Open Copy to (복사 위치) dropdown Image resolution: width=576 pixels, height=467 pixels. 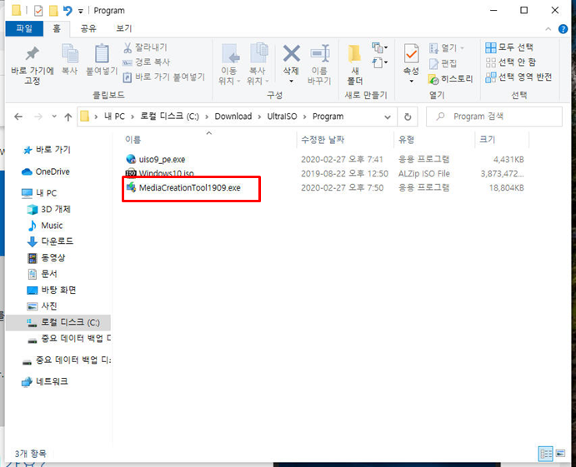click(x=258, y=65)
